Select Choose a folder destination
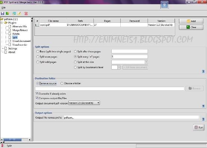 point(62,83)
